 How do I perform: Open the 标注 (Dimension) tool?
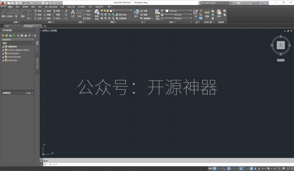pyautogui.click(x=79, y=14)
